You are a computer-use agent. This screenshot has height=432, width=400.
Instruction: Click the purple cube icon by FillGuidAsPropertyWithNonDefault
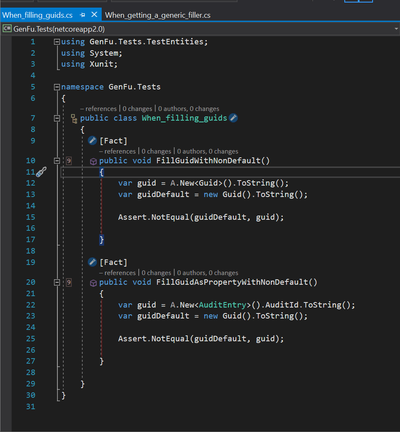pos(94,283)
